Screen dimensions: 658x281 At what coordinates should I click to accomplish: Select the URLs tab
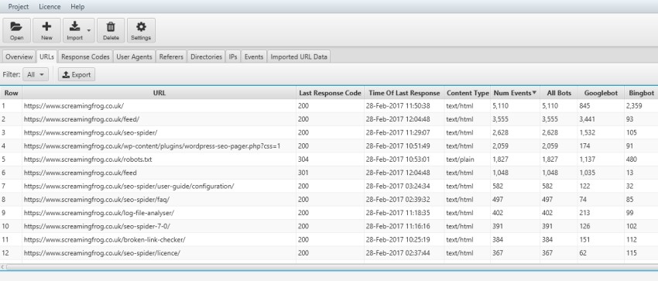(x=46, y=57)
